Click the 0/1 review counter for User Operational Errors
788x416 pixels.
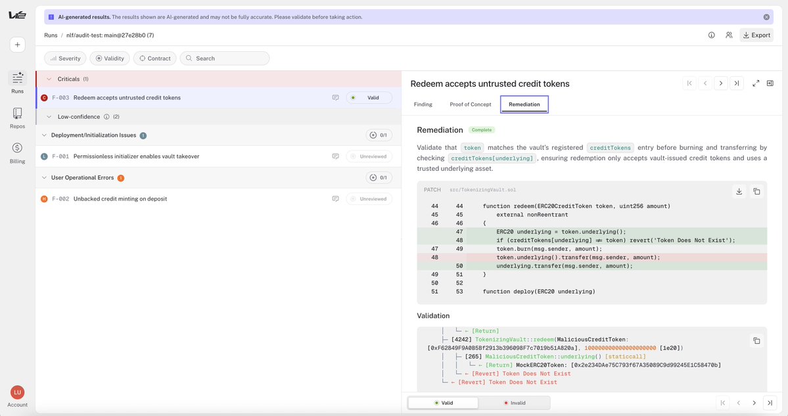click(379, 177)
